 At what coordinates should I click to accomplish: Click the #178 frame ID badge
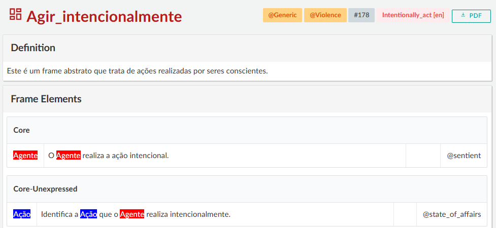pos(361,15)
